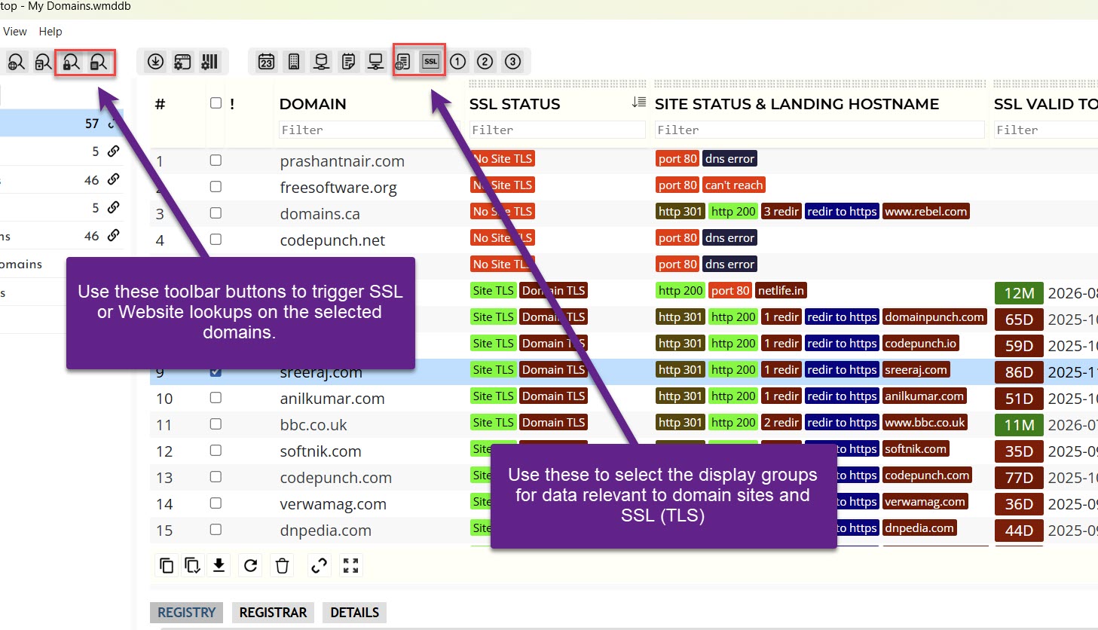Viewport: 1098px width, 630px height.
Task: Click the www.rebel.com landing hostname tag
Action: 925,212
